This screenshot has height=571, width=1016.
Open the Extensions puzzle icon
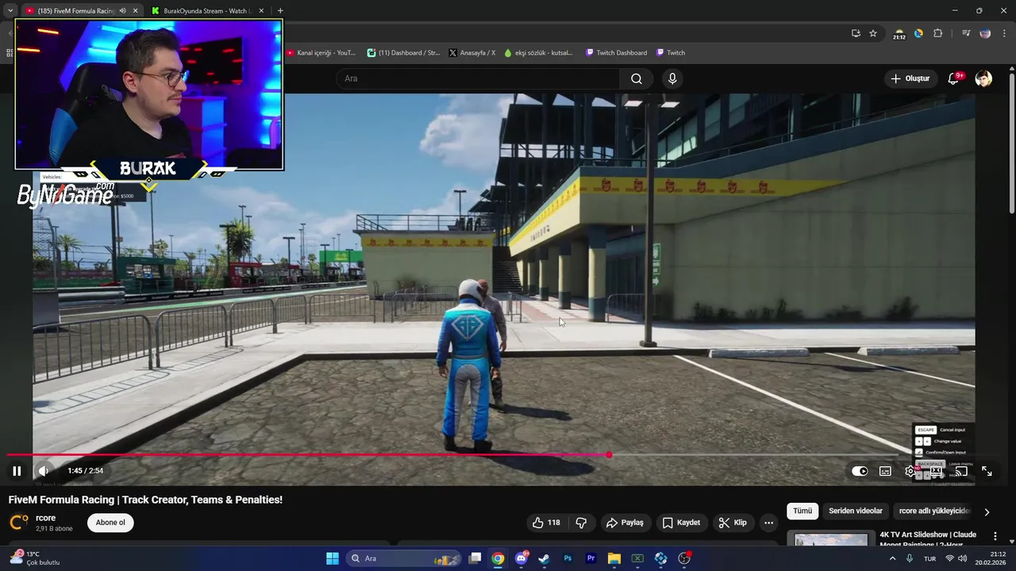(x=937, y=33)
